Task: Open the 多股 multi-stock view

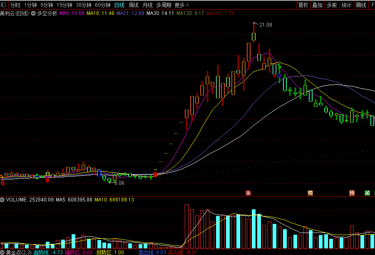Action: 332,5
